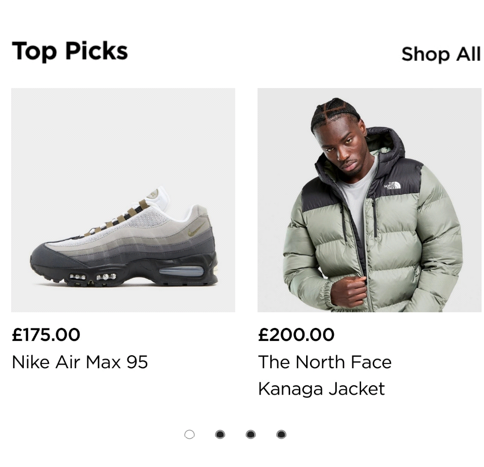This screenshot has width=484, height=467.
Task: Open the Nike Air Max 95 product image
Action: [123, 200]
